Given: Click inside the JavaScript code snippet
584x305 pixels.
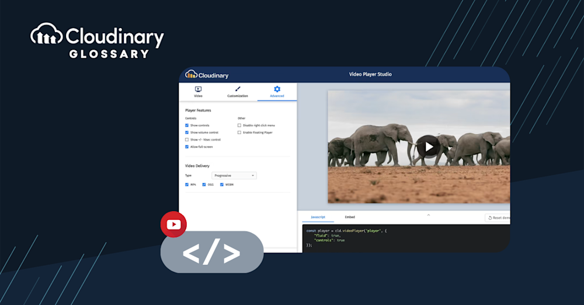Looking at the screenshot, I should coord(406,238).
